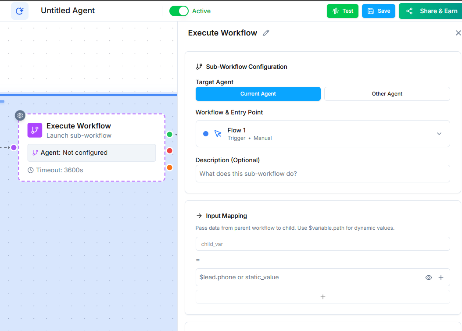Image resolution: width=462 pixels, height=331 pixels.
Task: Click the Input Mapping arrow icon
Action: point(199,215)
